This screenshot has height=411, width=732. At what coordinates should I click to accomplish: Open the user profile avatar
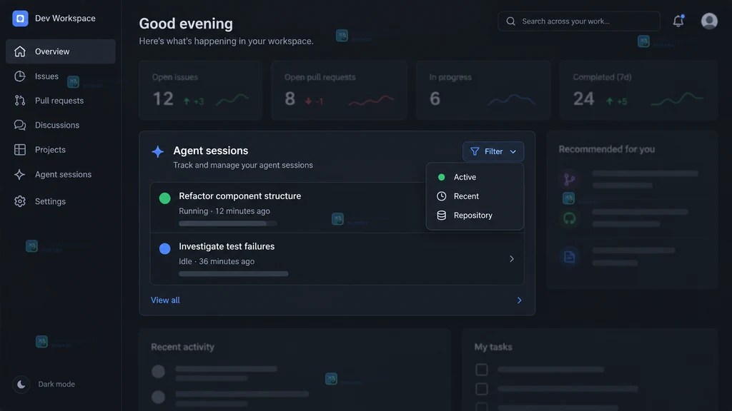tap(709, 21)
